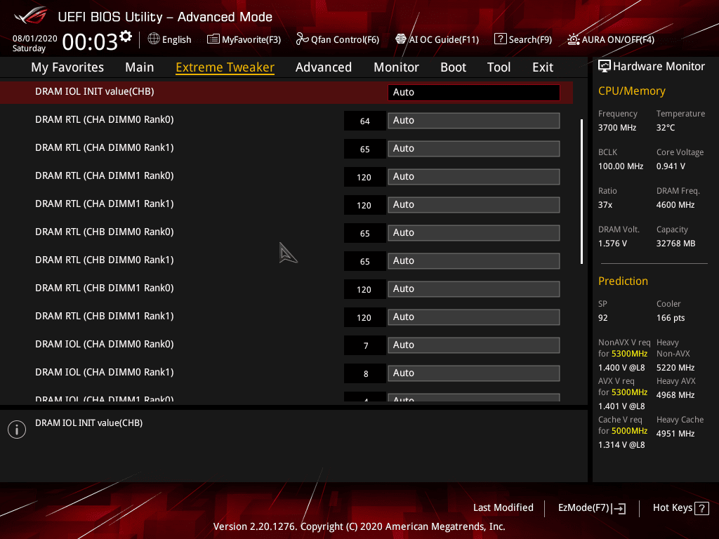Click Cooler value 166 pts
This screenshot has height=539, width=719.
671,318
